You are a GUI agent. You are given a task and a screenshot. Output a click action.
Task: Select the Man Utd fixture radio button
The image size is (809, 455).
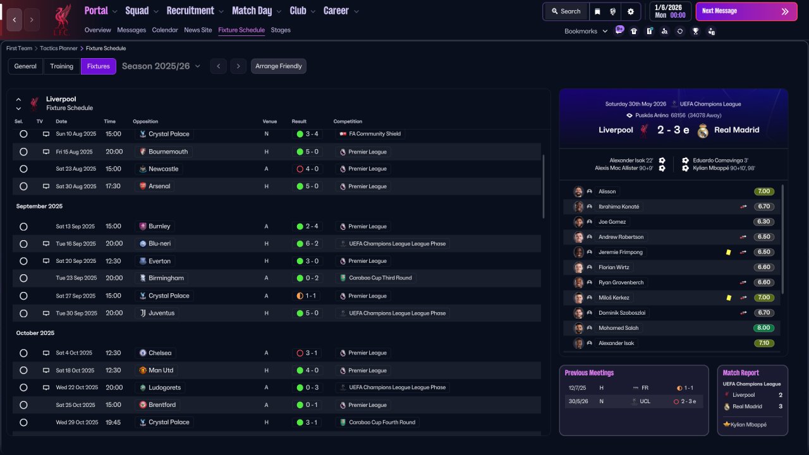pyautogui.click(x=23, y=370)
